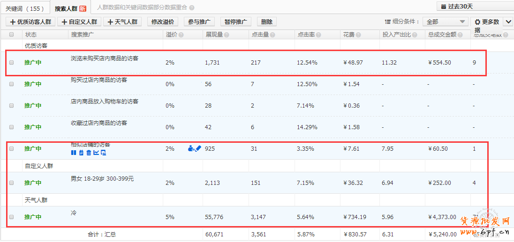Click the 男女 18-29岁 300-399元 audience name
The height and width of the screenshot is (242, 514).
click(102, 179)
